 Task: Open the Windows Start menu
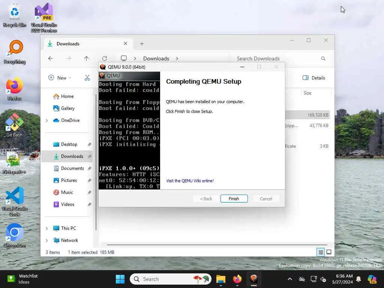tap(120, 279)
